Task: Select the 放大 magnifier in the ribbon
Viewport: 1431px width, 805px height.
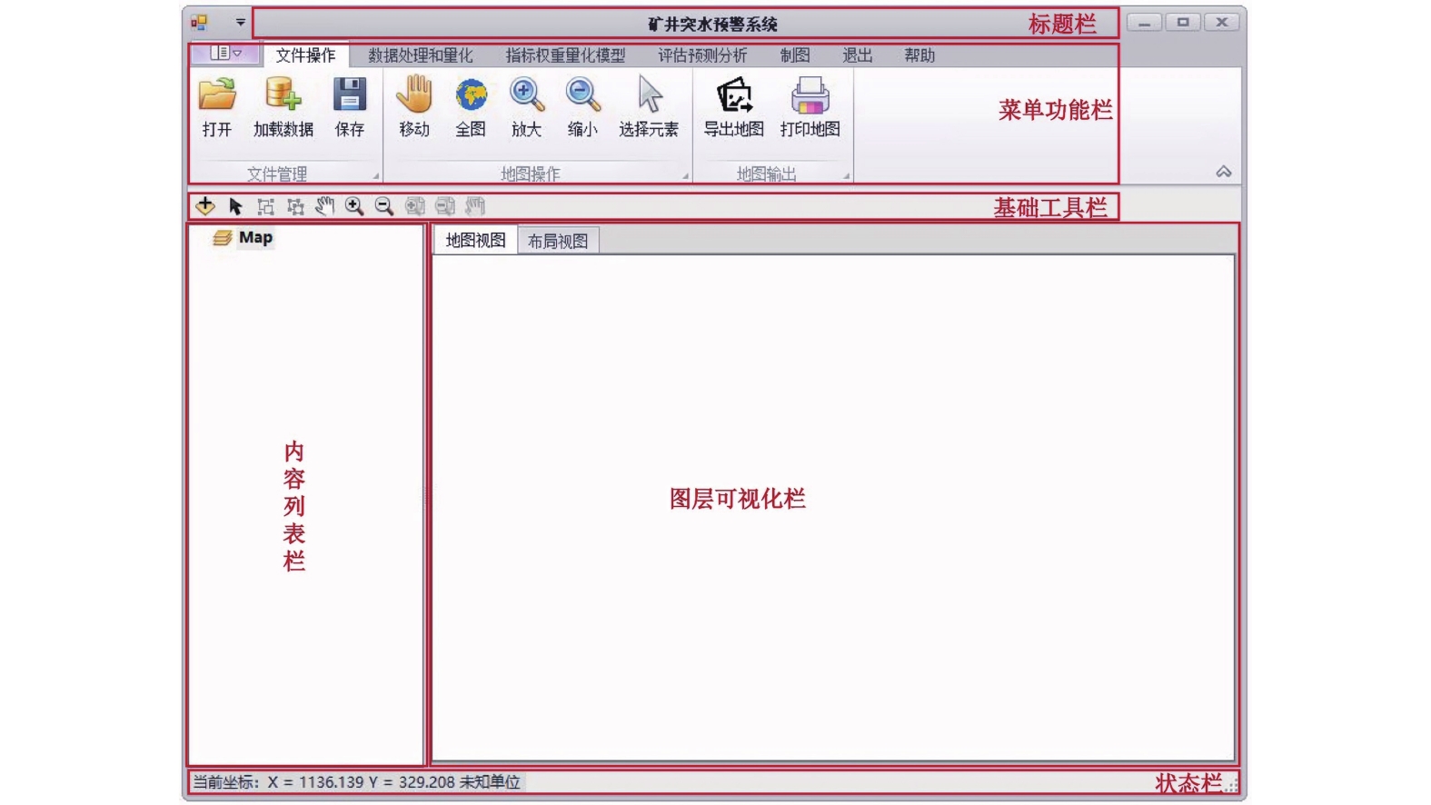Action: (x=526, y=95)
